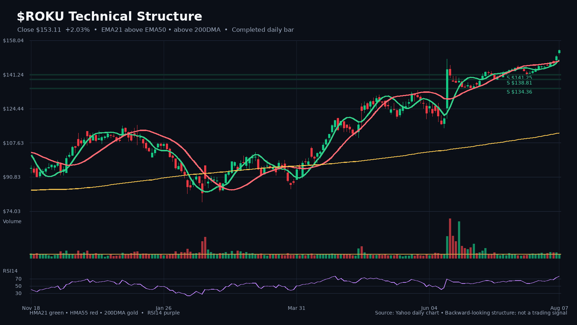This screenshot has height=325, width=577.
Task: Select the "HMA55 red" legend entry
Action: (x=84, y=313)
